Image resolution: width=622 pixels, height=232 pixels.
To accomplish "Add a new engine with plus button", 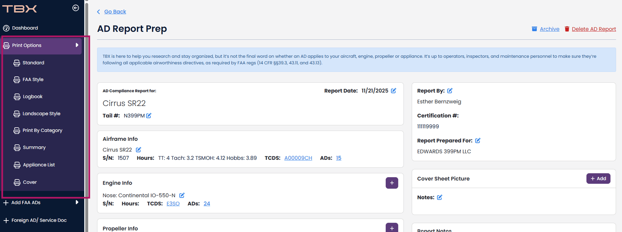I will 392,183.
